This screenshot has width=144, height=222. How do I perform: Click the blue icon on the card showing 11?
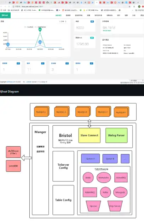coord(43,63)
